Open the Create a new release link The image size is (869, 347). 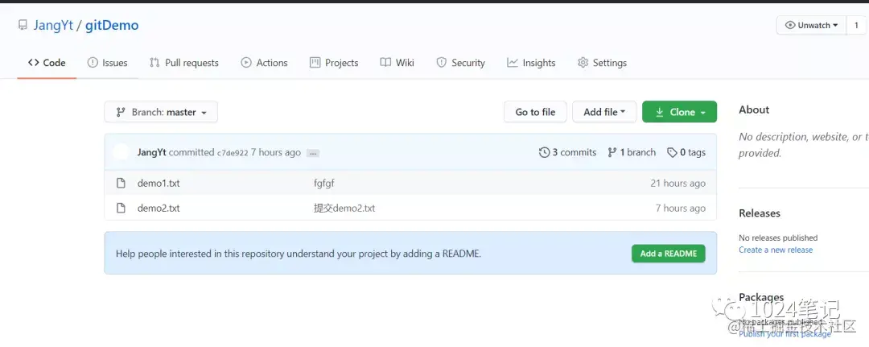pos(776,250)
